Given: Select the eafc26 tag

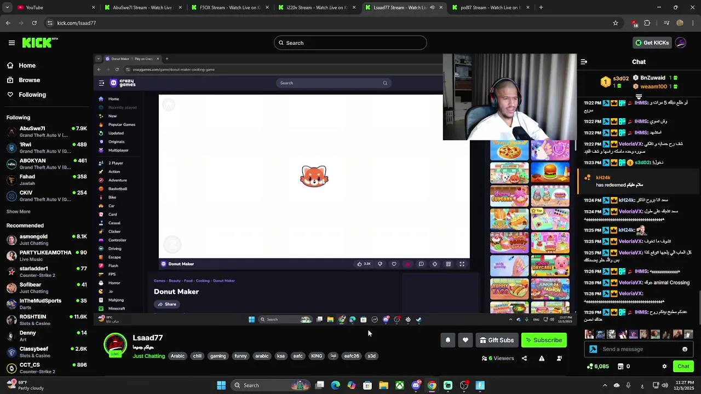Looking at the screenshot, I should coord(352,356).
